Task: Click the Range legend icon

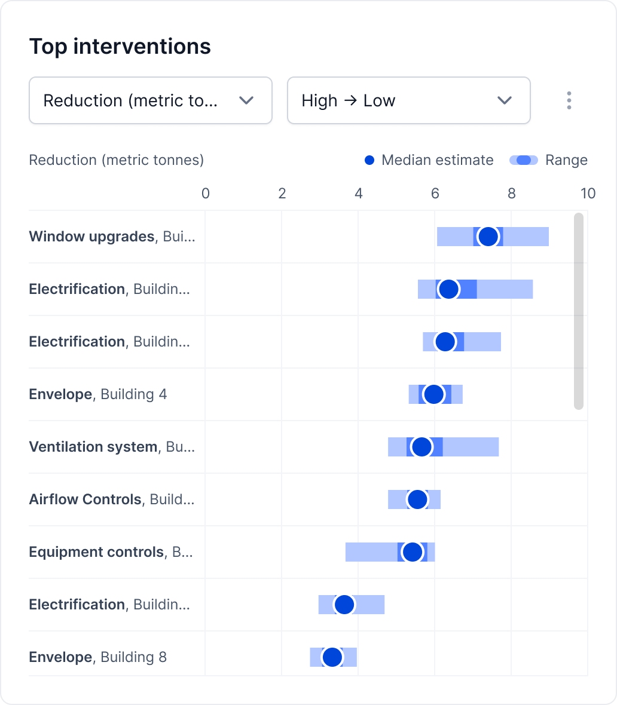Action: [523, 160]
